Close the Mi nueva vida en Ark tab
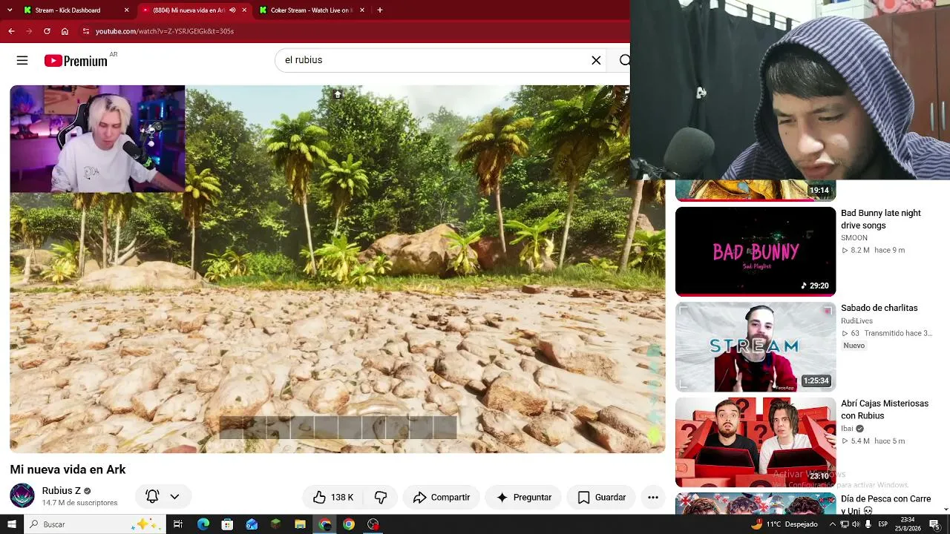This screenshot has width=950, height=534. 244,10
